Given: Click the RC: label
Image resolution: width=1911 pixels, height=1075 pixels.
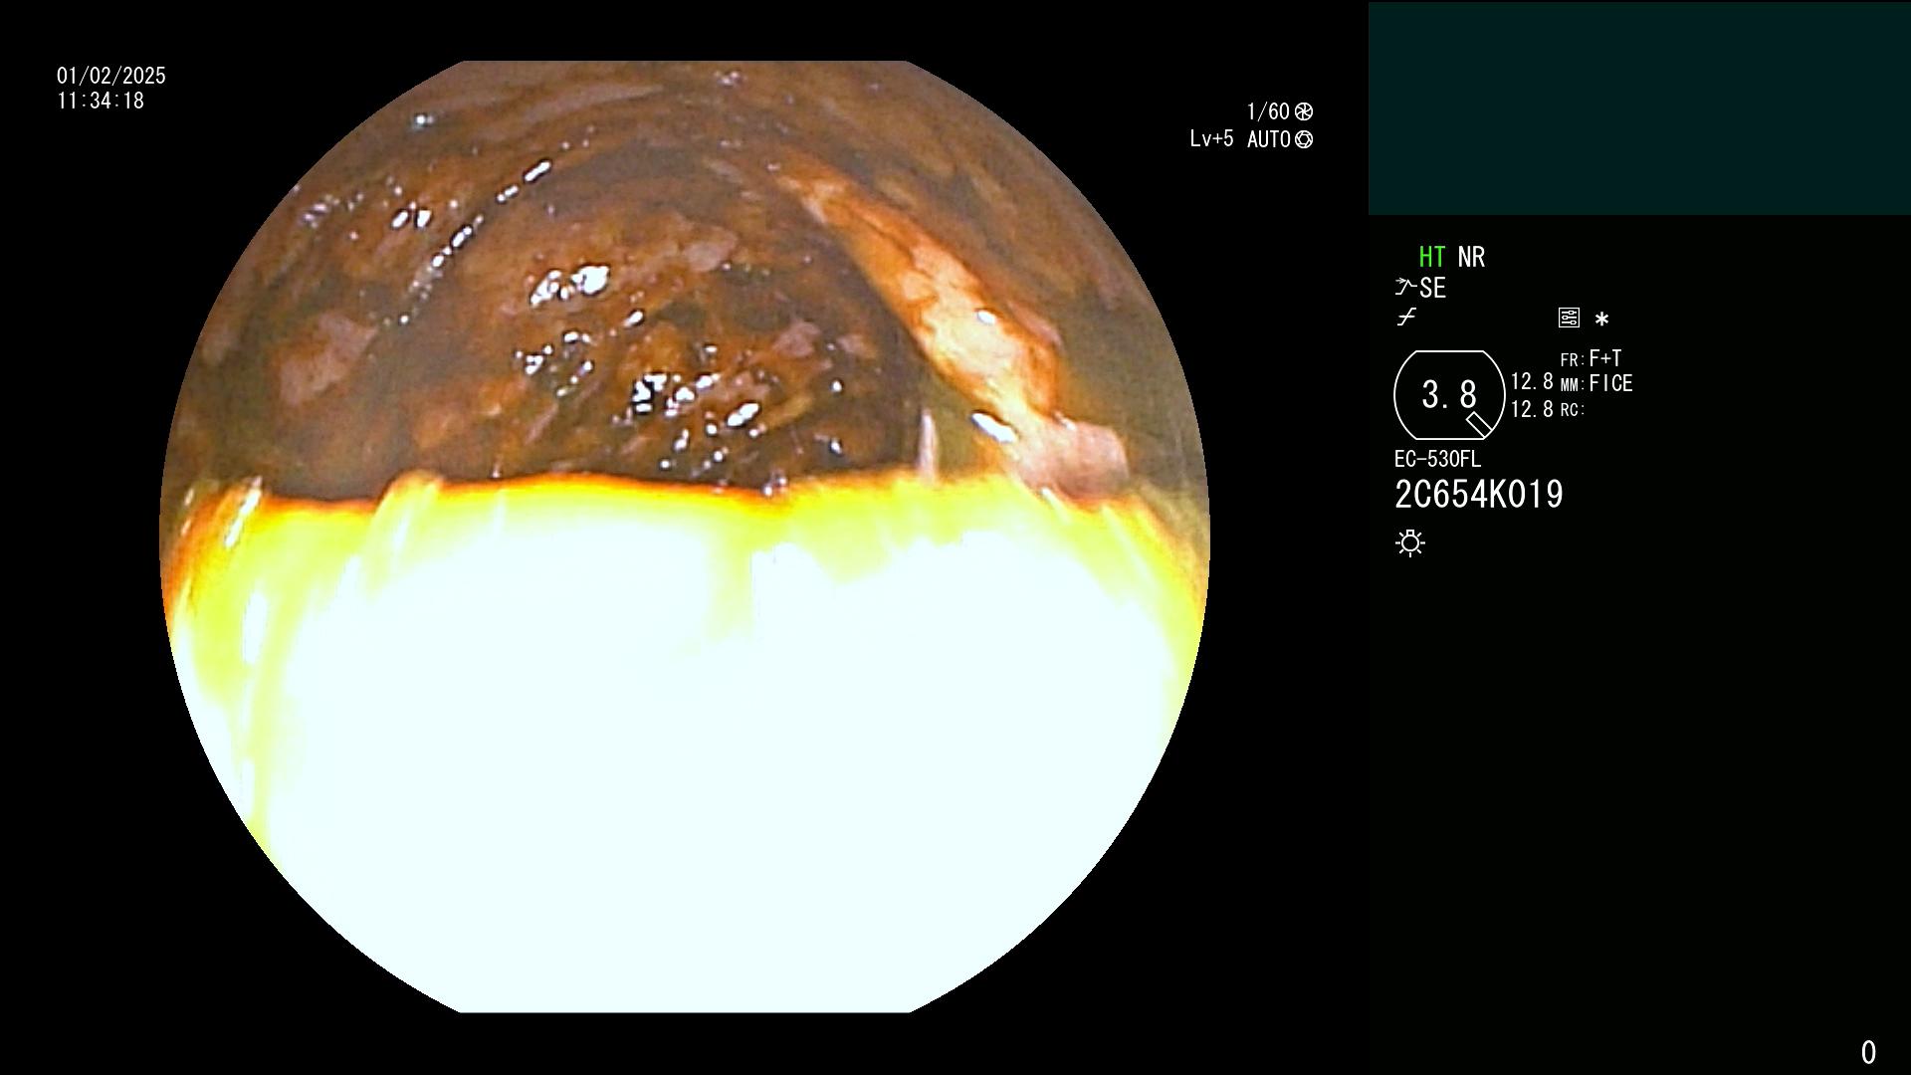Looking at the screenshot, I should click(x=1573, y=409).
